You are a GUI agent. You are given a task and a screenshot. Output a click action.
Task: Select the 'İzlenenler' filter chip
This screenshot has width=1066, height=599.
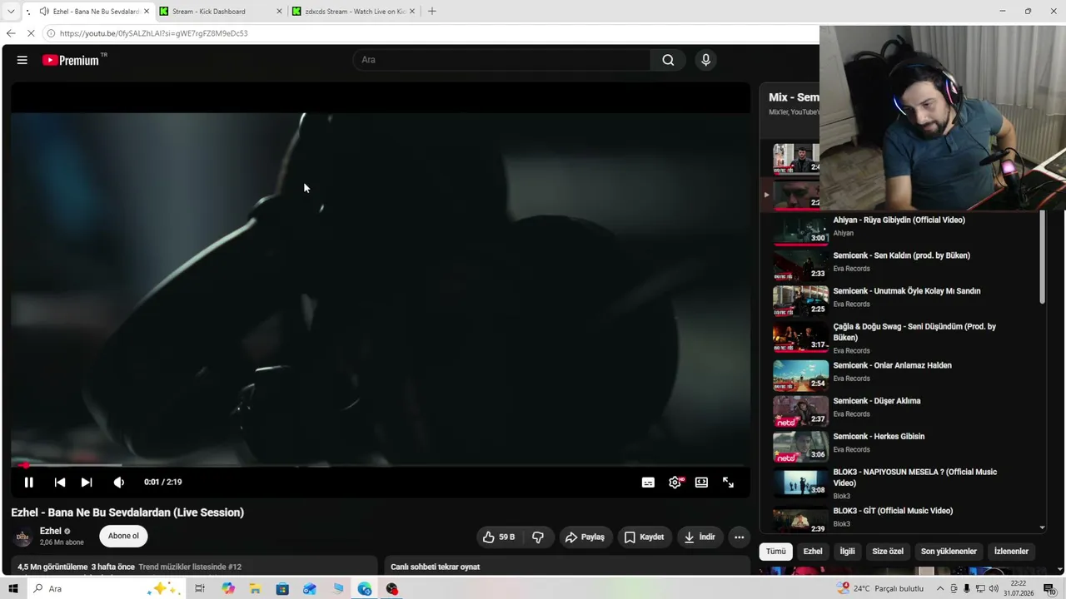click(x=1011, y=552)
